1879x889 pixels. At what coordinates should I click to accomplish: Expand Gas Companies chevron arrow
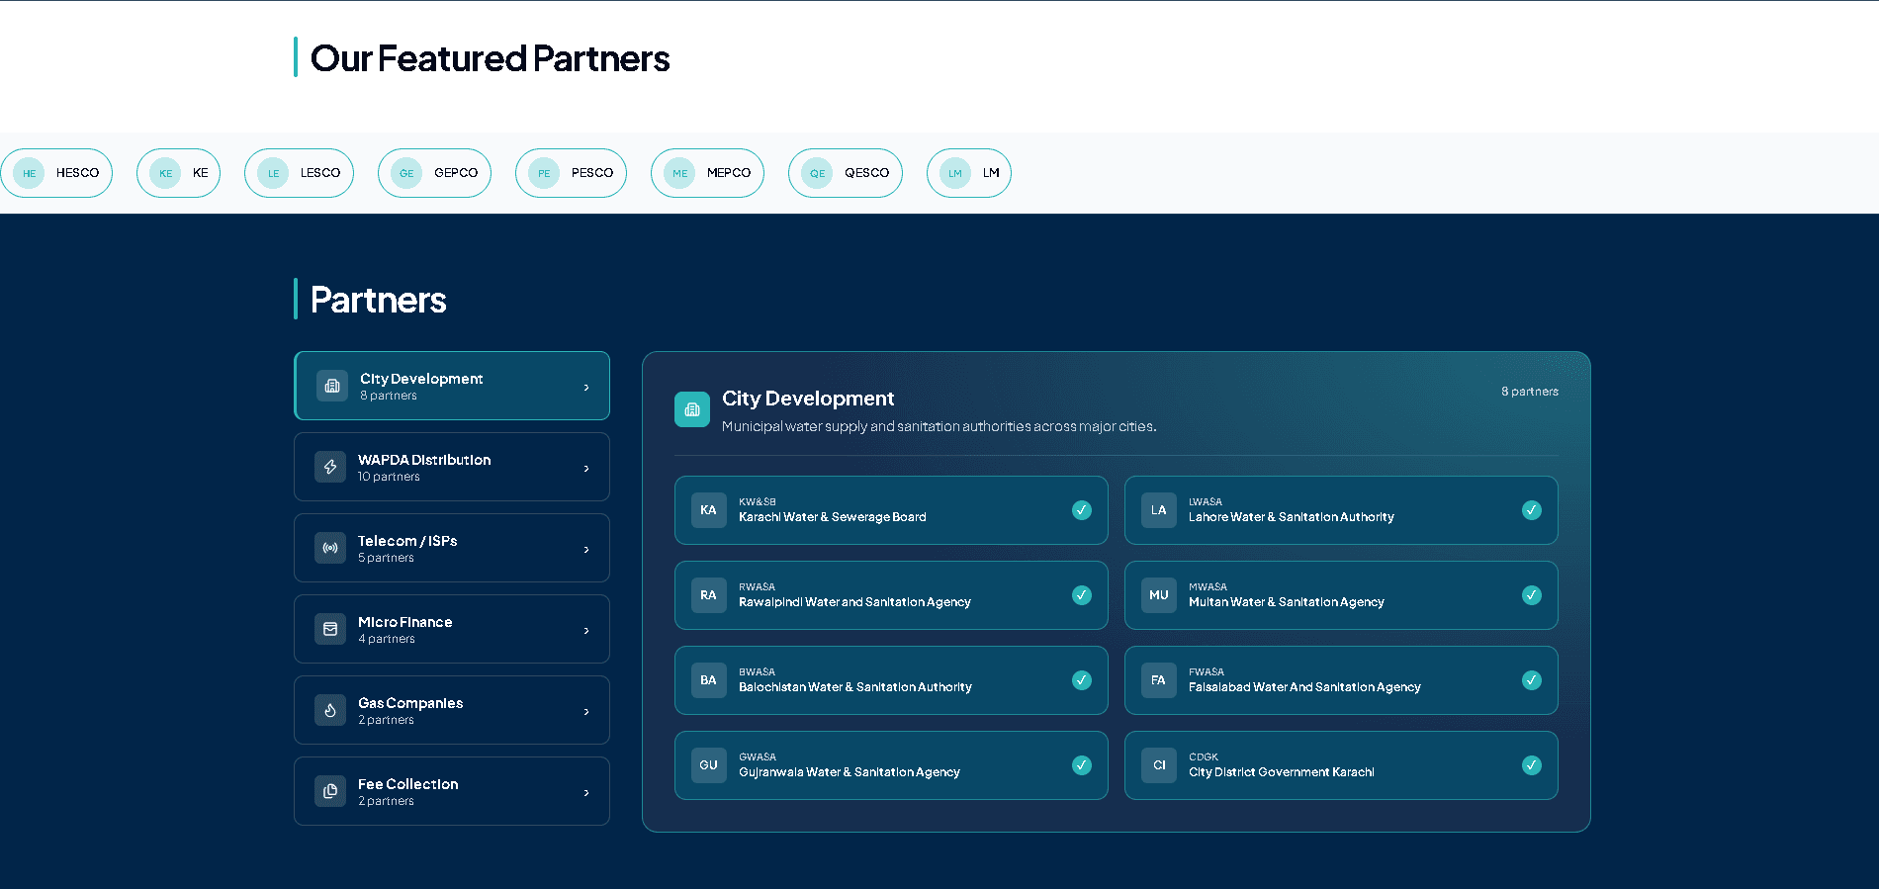(x=586, y=712)
